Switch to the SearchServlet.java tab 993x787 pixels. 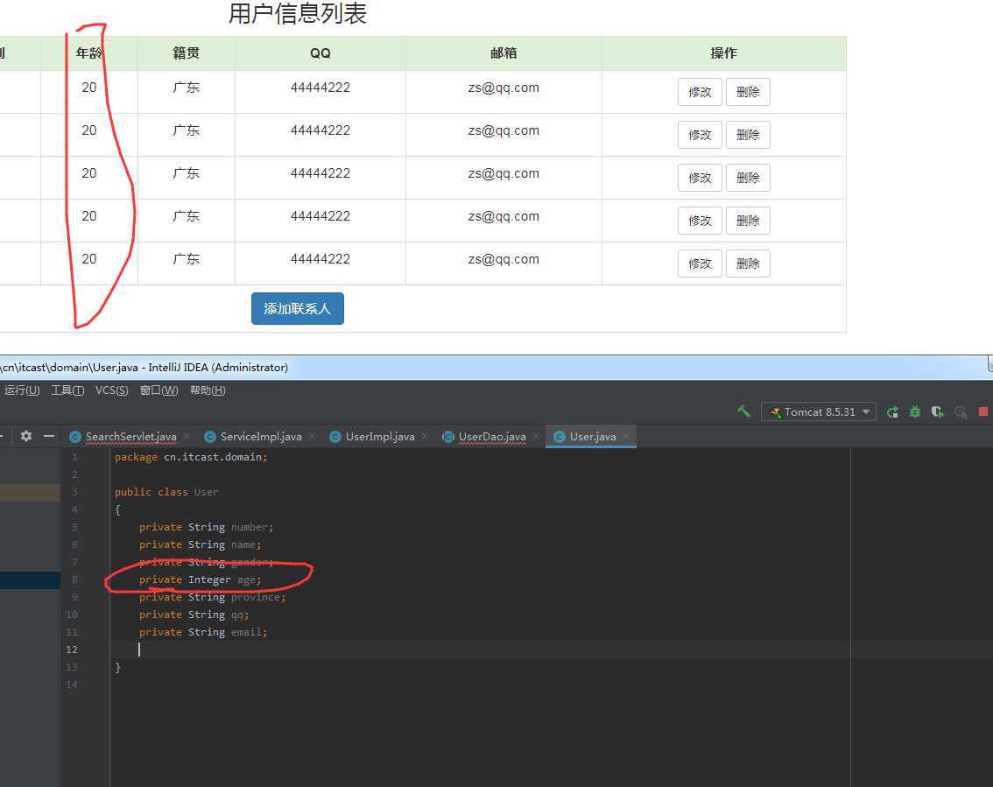(130, 436)
